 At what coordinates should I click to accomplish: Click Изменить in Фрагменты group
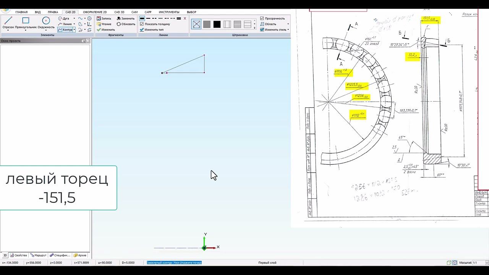click(x=106, y=29)
